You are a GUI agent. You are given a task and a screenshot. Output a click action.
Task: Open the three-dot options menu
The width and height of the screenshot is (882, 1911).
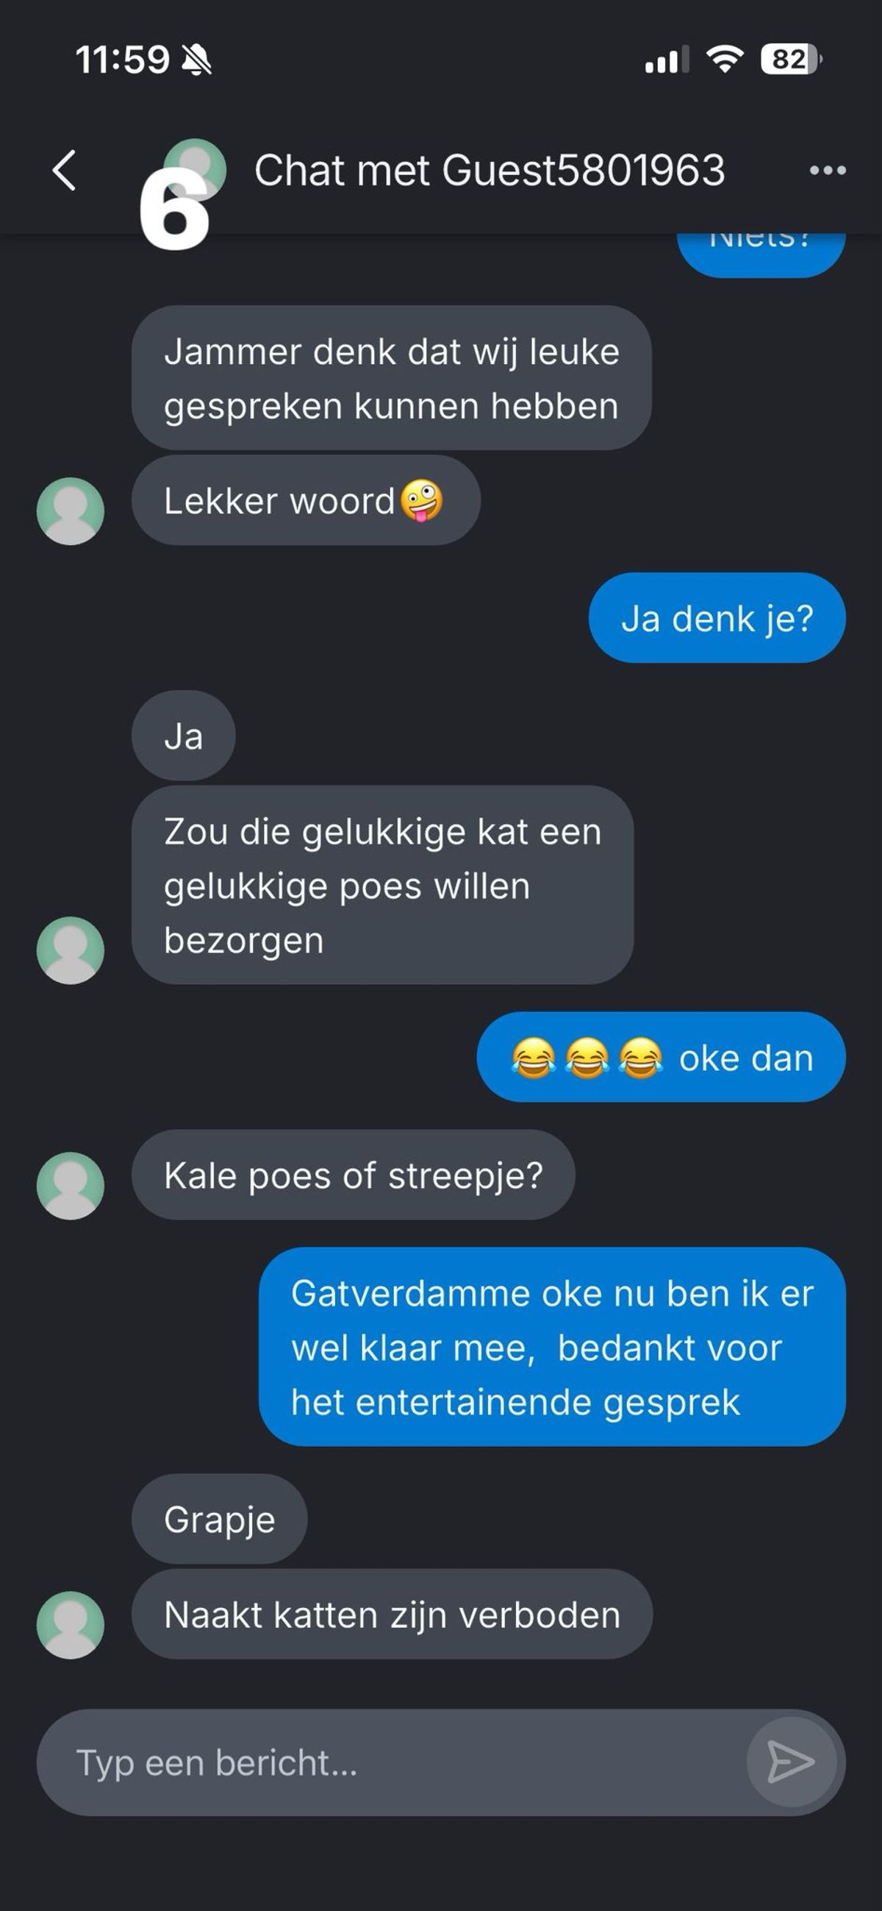coord(827,171)
